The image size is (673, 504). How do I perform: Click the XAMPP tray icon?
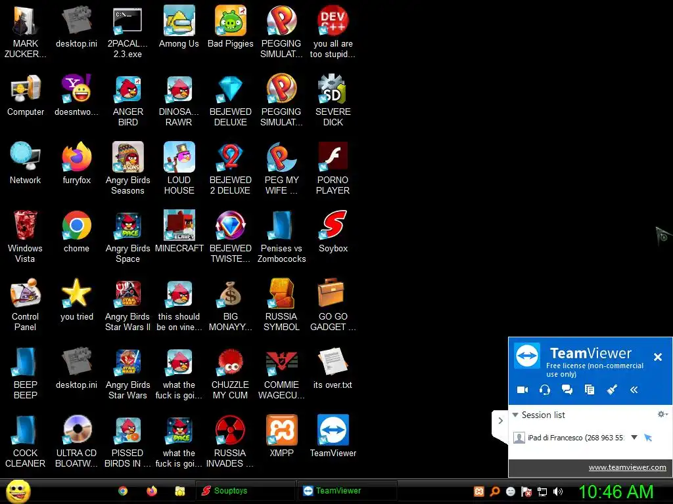478,492
